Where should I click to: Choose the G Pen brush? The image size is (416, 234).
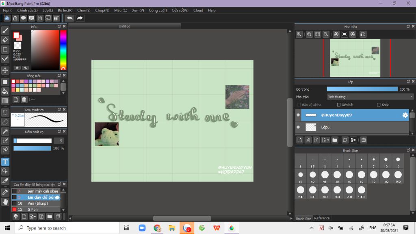[36, 209]
